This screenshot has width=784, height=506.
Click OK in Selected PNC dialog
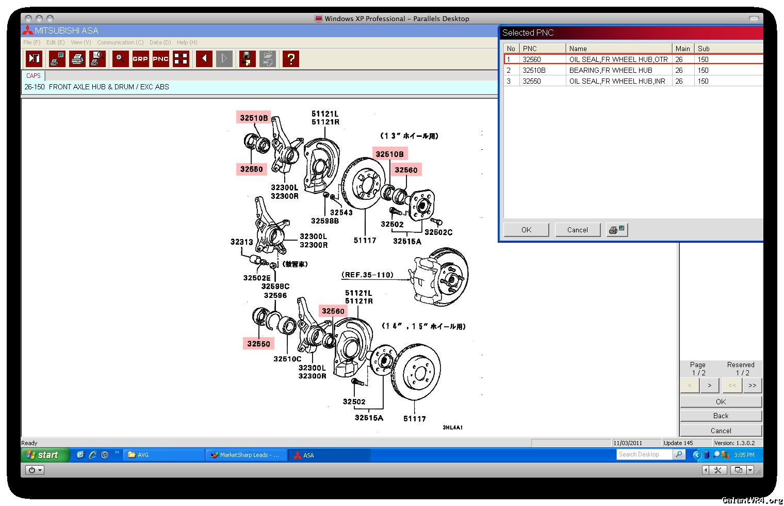526,230
